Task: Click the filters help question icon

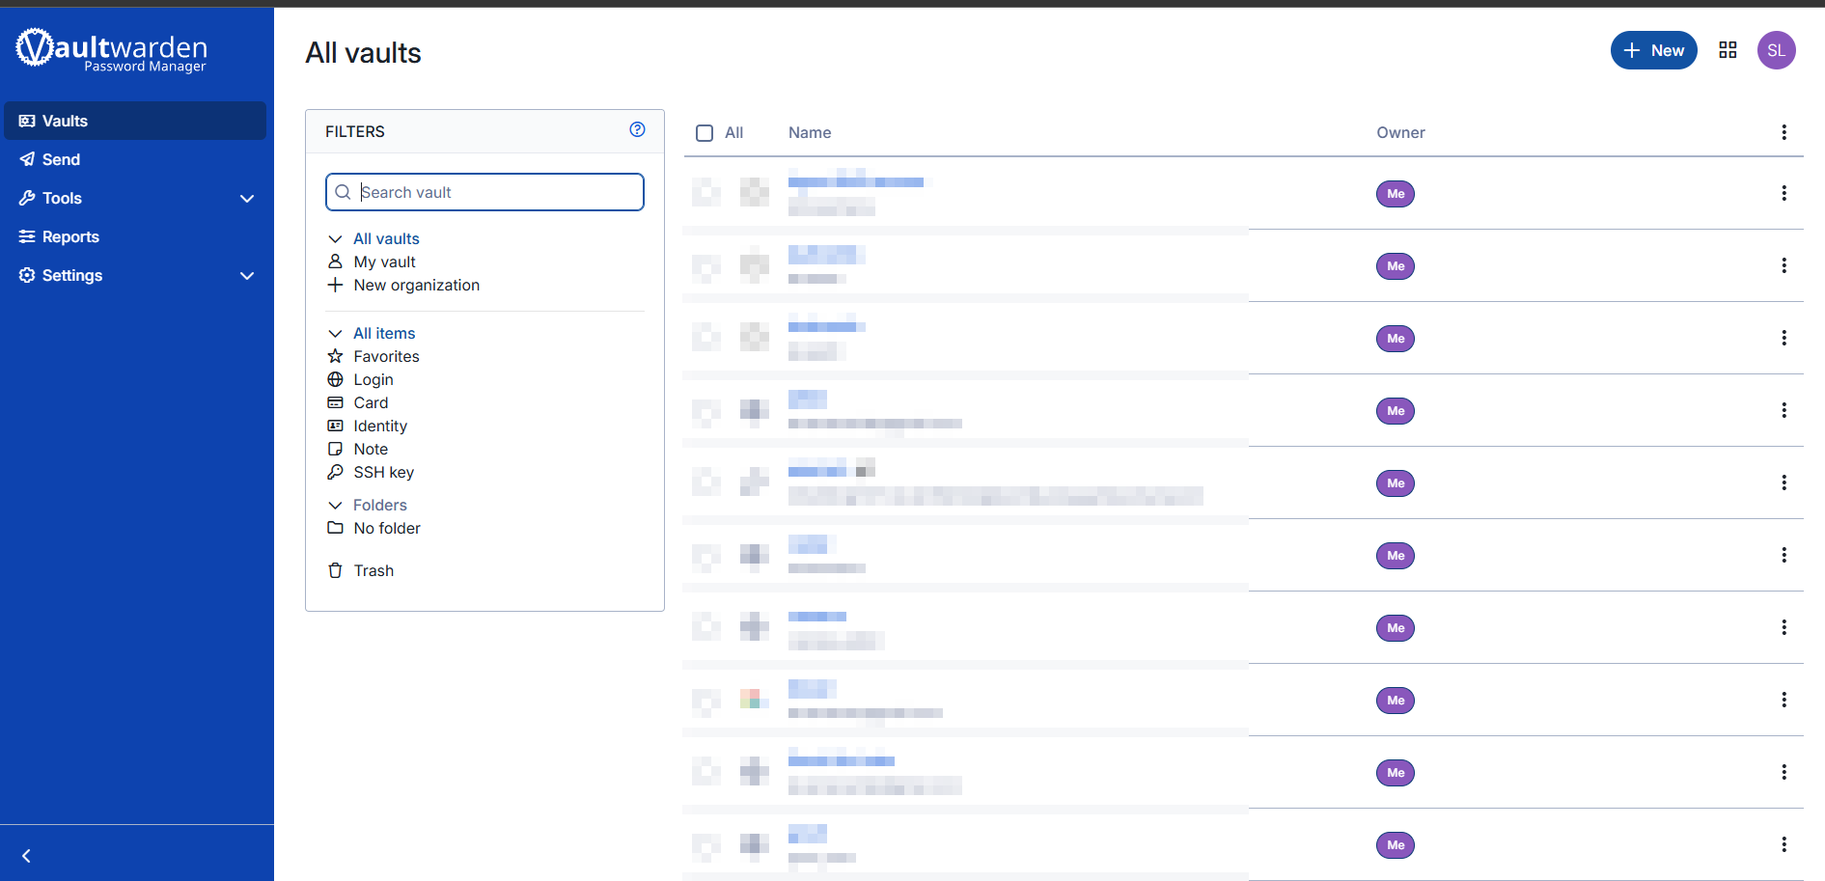Action: (637, 129)
